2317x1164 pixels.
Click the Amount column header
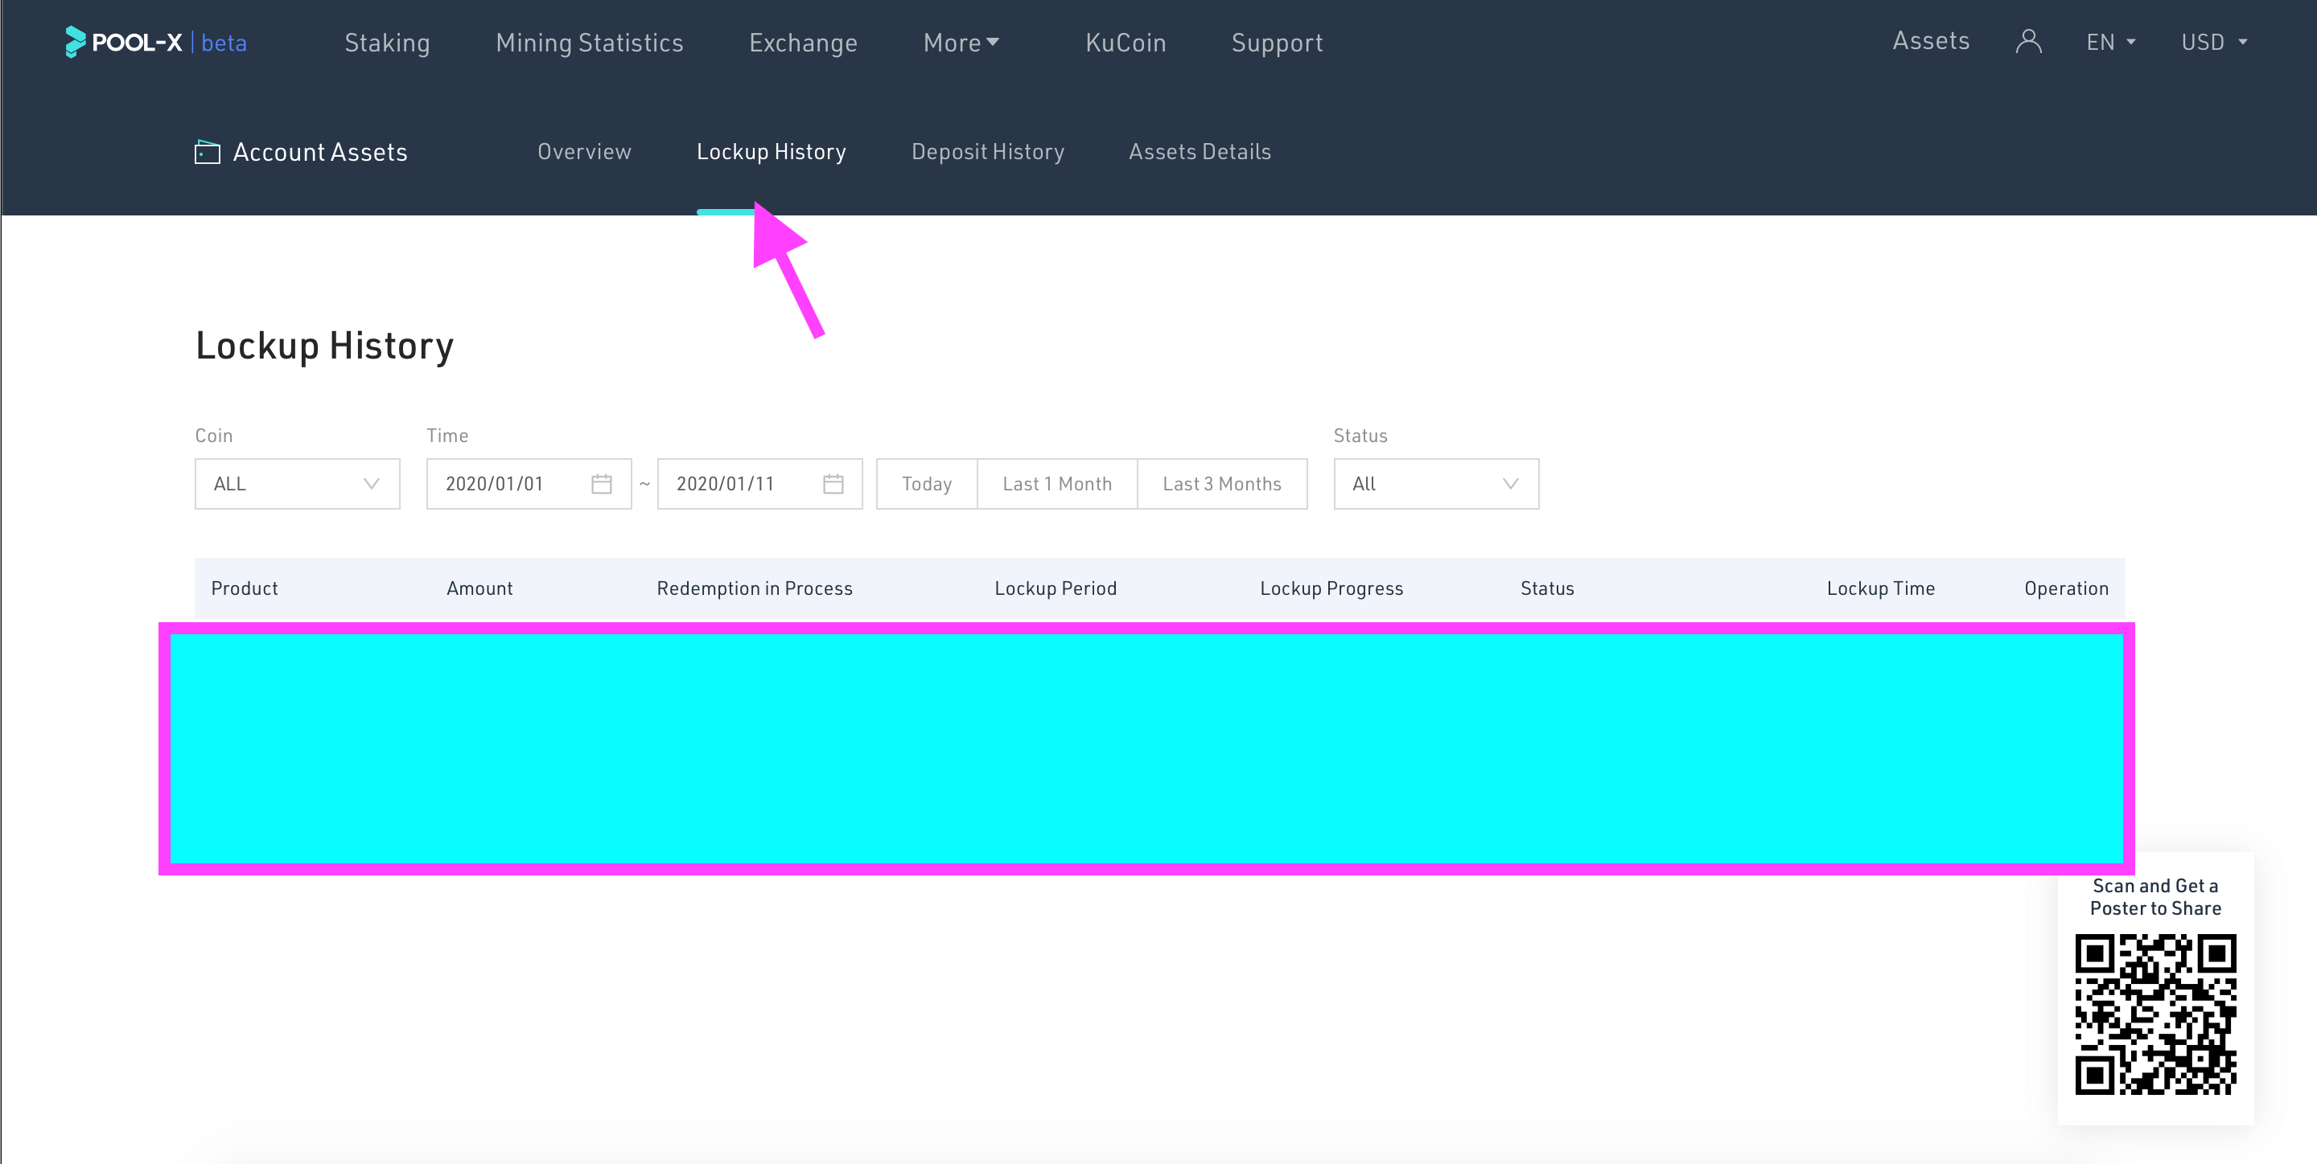click(x=479, y=588)
